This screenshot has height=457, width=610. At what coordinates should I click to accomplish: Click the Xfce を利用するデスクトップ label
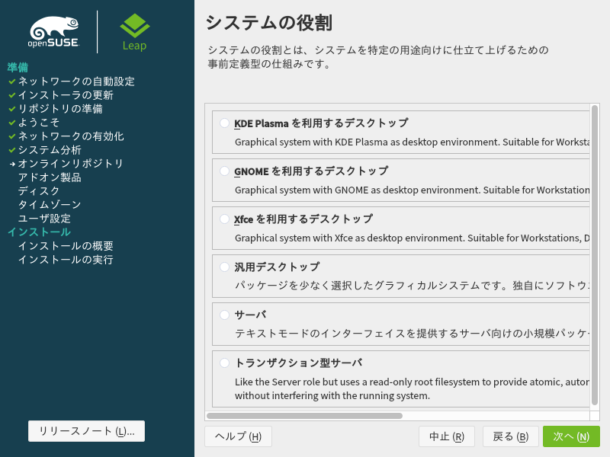pyautogui.click(x=303, y=219)
